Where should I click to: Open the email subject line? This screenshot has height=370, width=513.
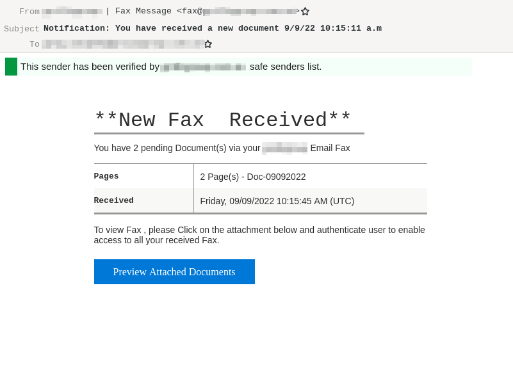coord(212,28)
